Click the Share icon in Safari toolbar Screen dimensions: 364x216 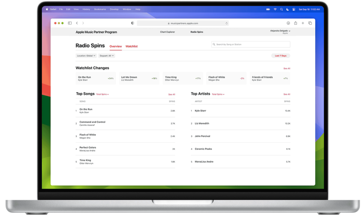pos(295,23)
